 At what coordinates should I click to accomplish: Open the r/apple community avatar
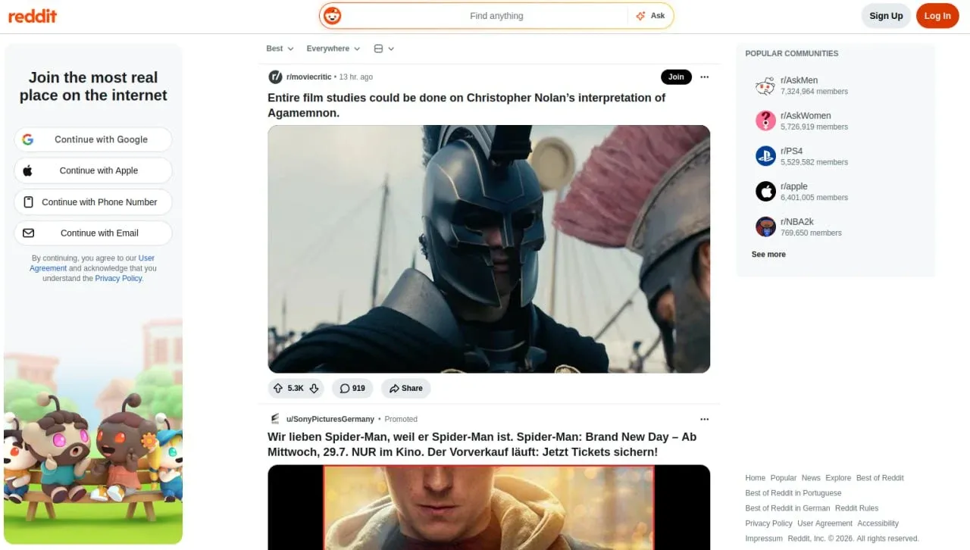pos(765,192)
